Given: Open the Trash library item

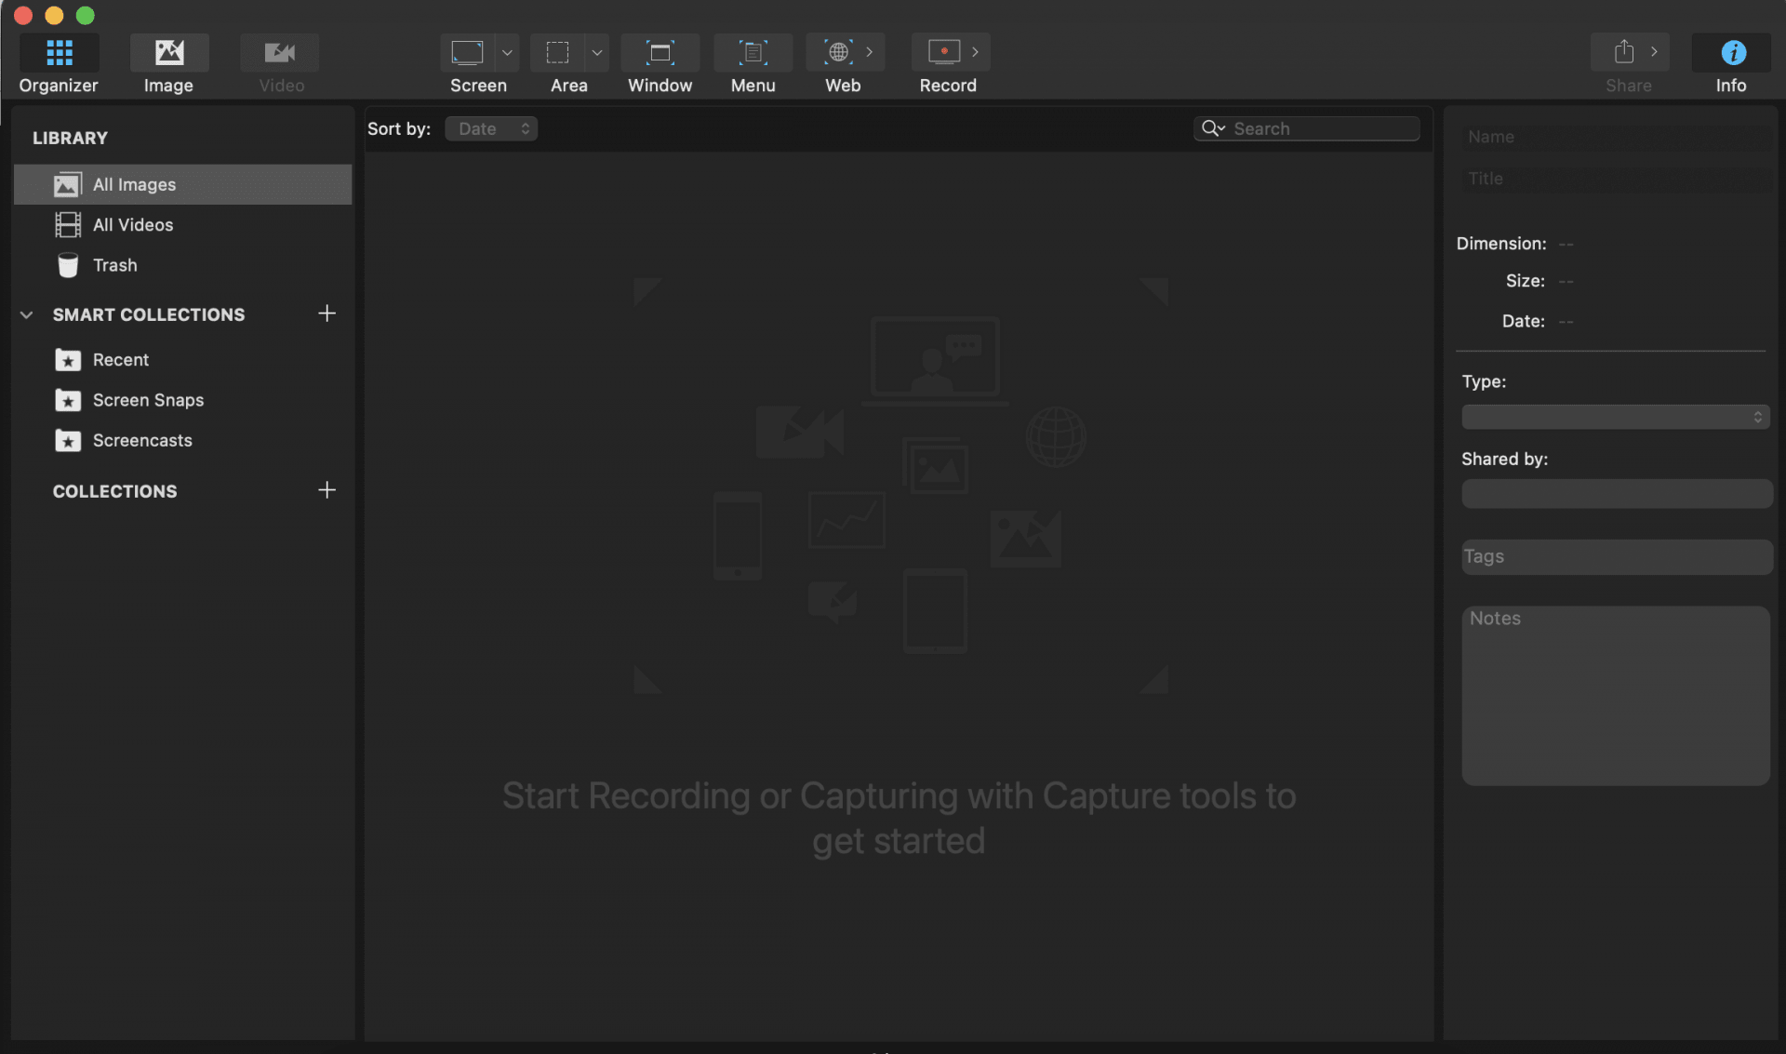Looking at the screenshot, I should coord(114,265).
